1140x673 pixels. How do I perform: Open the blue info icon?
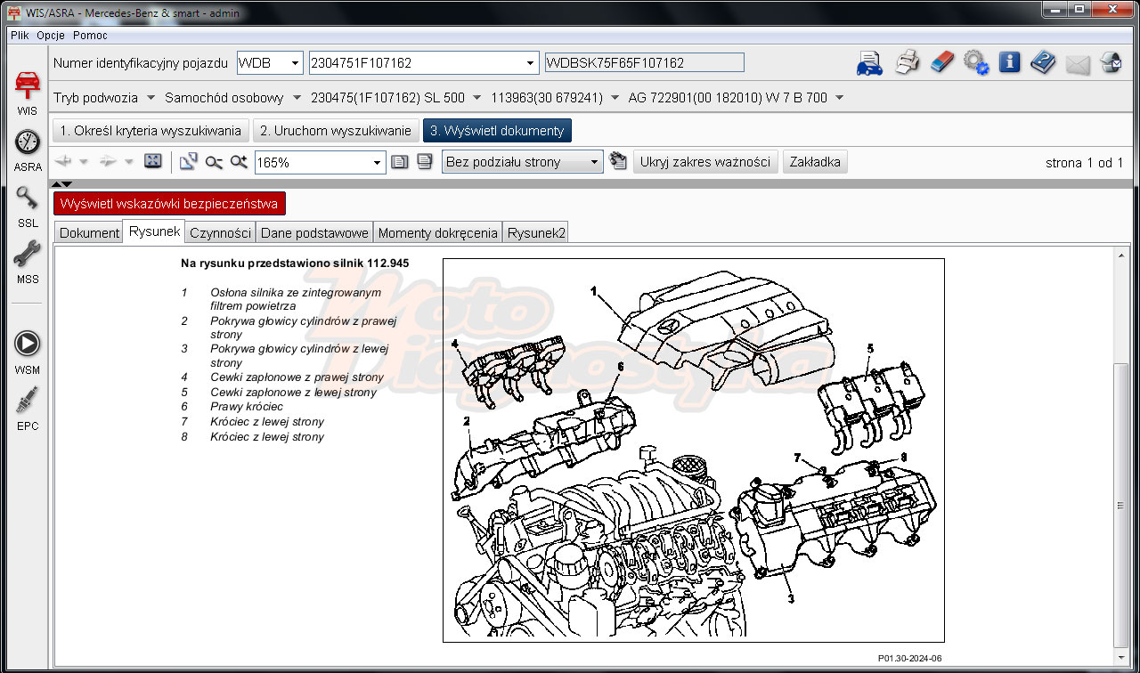pos(1009,62)
